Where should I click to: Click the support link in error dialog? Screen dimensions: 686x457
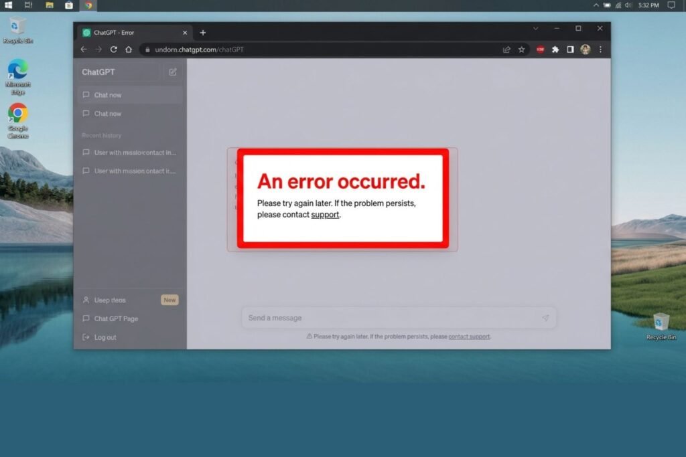pos(325,215)
